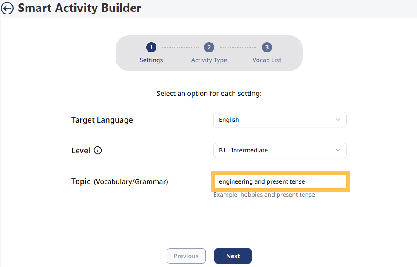Select the step 1 circle
This screenshot has height=267, width=417.
(x=151, y=47)
